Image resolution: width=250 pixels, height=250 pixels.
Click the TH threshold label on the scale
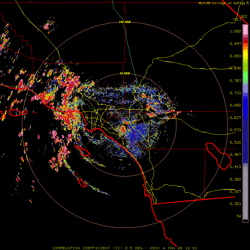tap(239, 216)
